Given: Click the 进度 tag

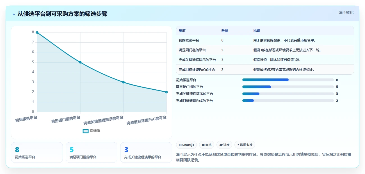Looking at the screenshot, I should coord(224,145).
